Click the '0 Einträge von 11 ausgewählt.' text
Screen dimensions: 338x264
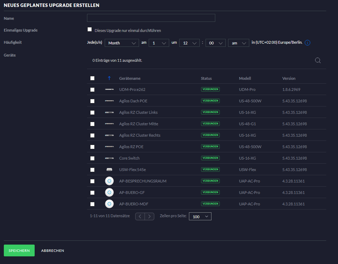[x=117, y=60]
